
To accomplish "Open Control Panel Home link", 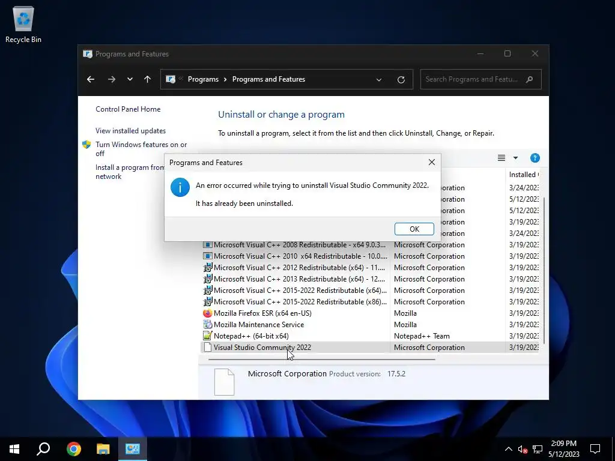I will 128,109.
